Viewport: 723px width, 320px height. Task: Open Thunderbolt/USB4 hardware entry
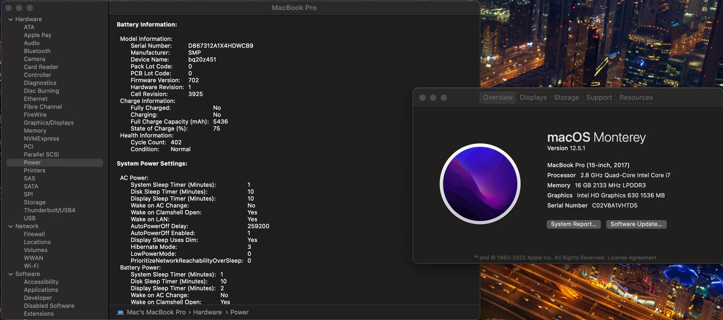(x=50, y=210)
